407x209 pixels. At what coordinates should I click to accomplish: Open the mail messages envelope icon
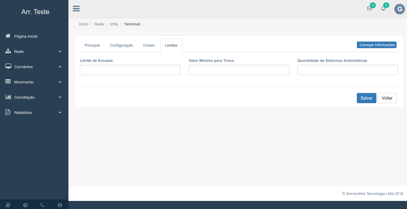369,9
